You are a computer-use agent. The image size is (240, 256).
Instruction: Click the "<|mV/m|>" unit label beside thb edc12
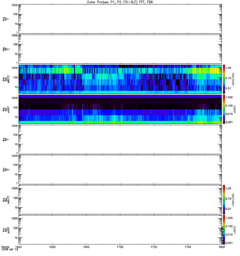click(233, 79)
